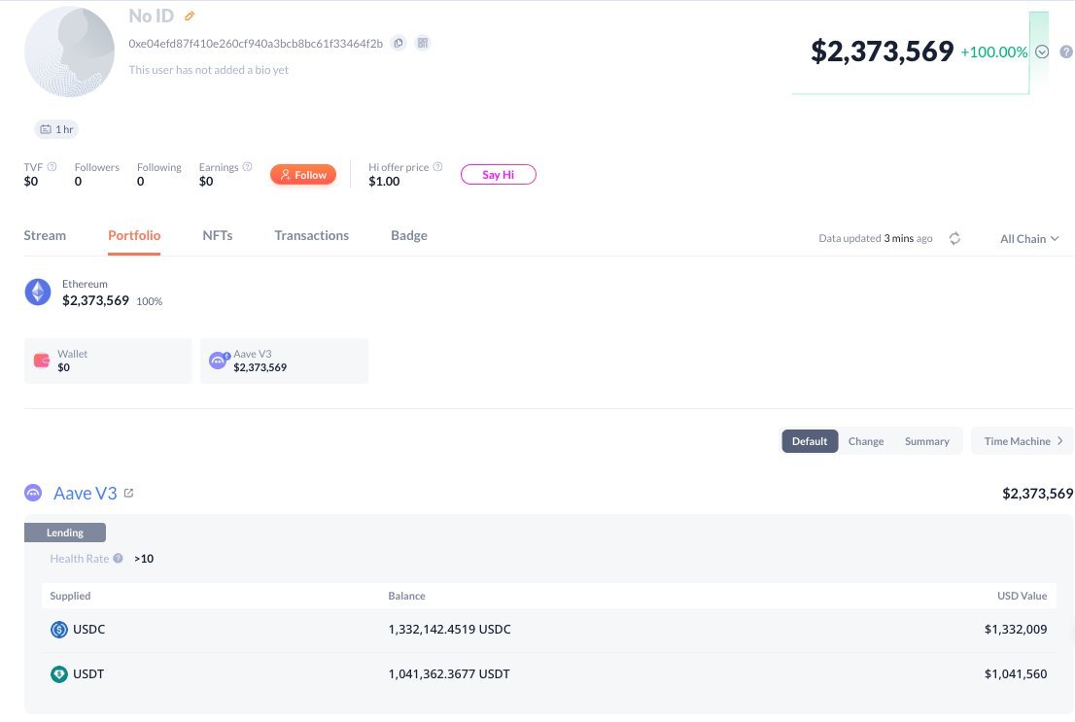Image resolution: width=1075 pixels, height=722 pixels.
Task: Open the Aave V3 title link
Action: (x=85, y=494)
